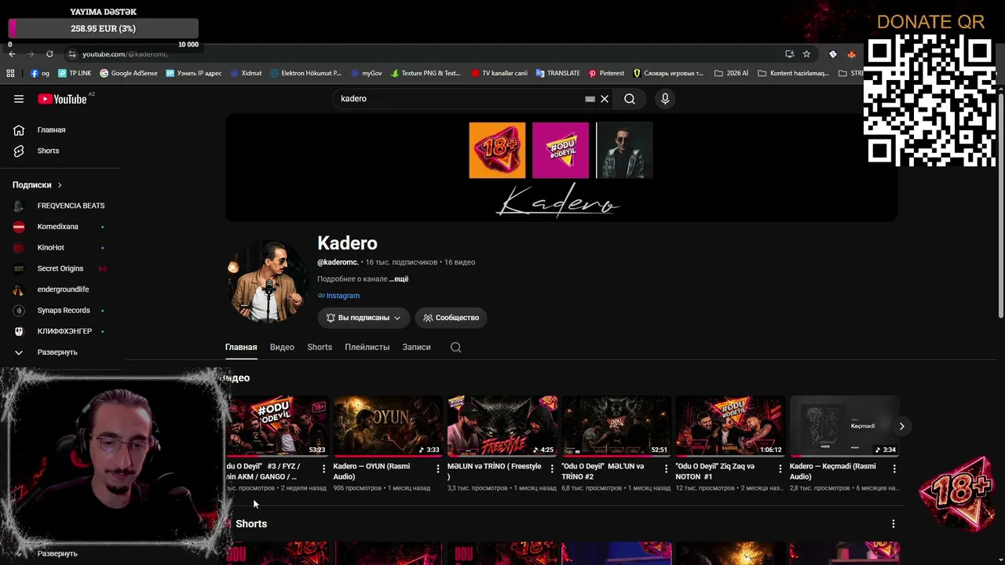1005x565 pixels.
Task: Open the Pinterest bookmark
Action: (x=606, y=73)
